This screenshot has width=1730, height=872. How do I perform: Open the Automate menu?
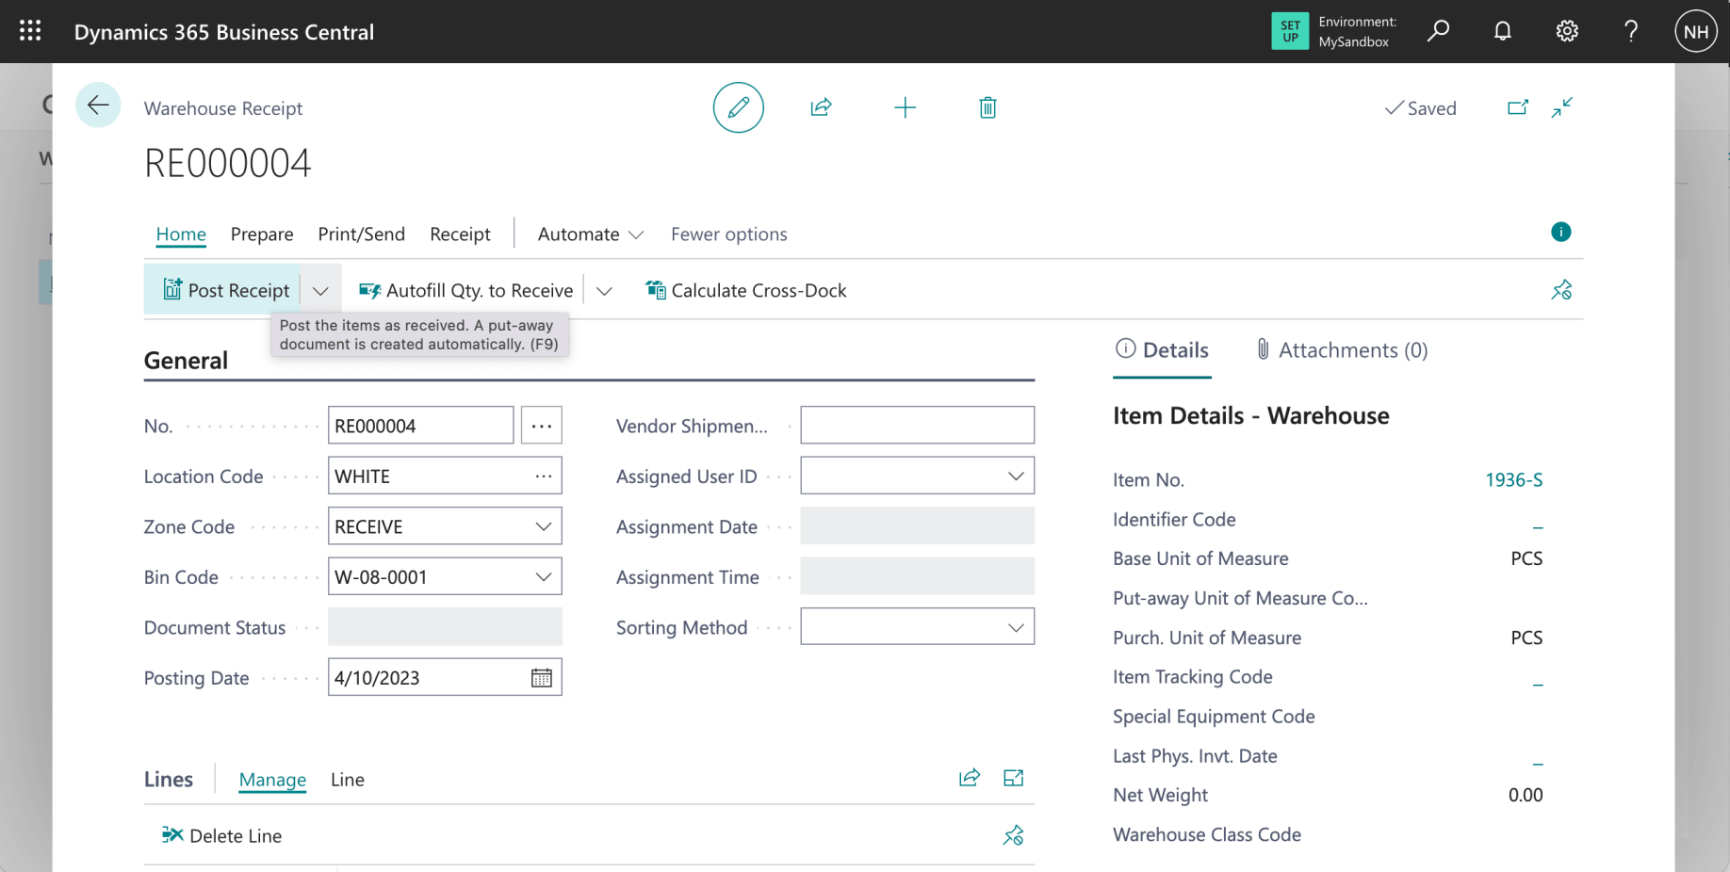(x=590, y=234)
